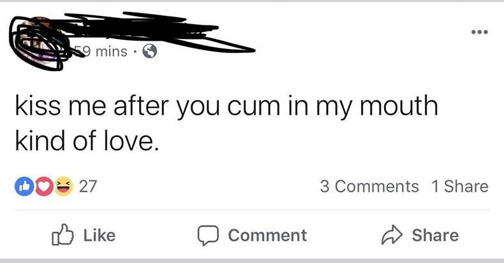Viewport: 504px width, 263px height.
Task: Click the arrow Share icon
Action: click(x=392, y=236)
